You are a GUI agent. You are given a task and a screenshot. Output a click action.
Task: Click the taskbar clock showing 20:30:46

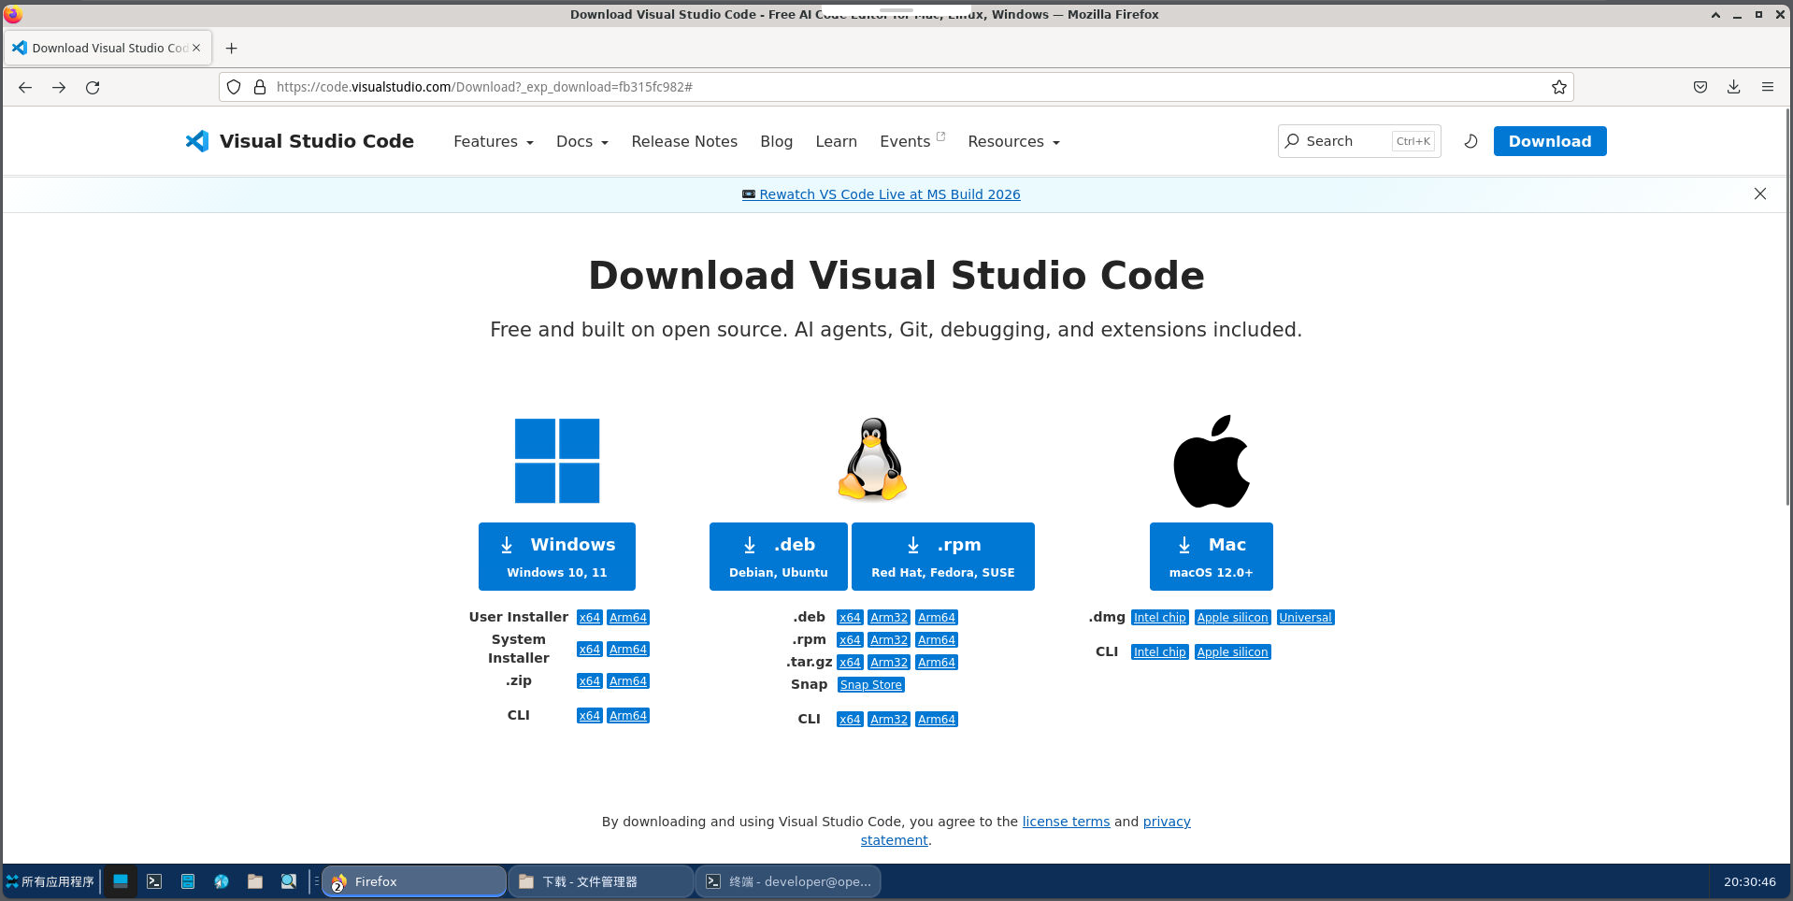(1749, 881)
